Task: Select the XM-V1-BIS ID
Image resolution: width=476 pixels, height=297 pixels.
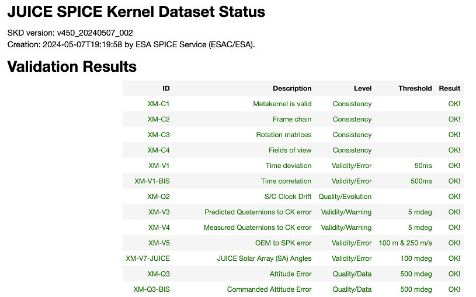Action: pyautogui.click(x=152, y=181)
